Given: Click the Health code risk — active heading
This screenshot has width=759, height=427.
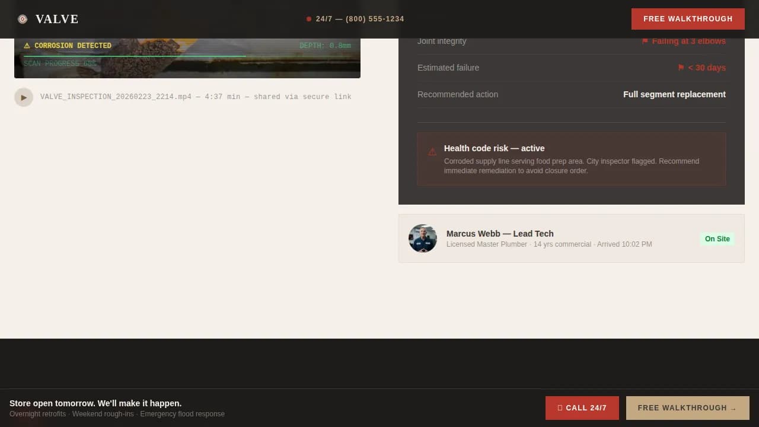Looking at the screenshot, I should pyautogui.click(x=494, y=148).
